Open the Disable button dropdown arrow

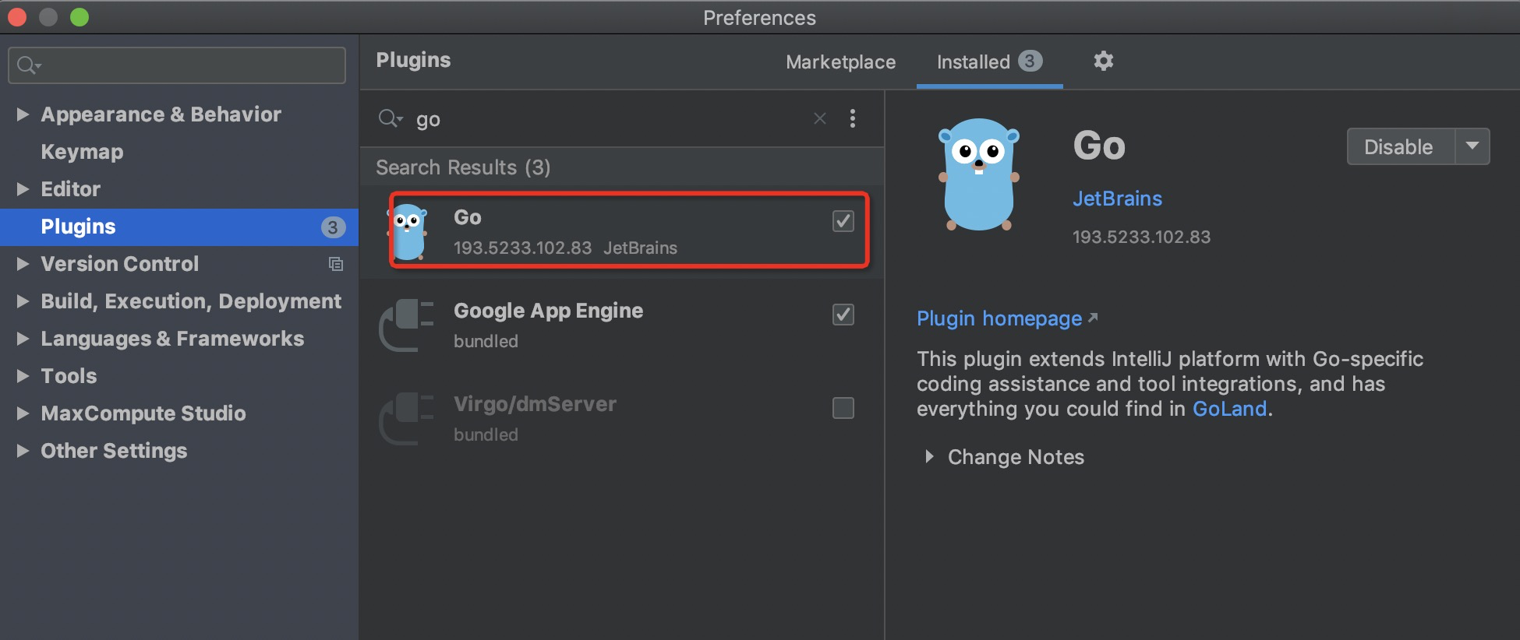[x=1472, y=146]
